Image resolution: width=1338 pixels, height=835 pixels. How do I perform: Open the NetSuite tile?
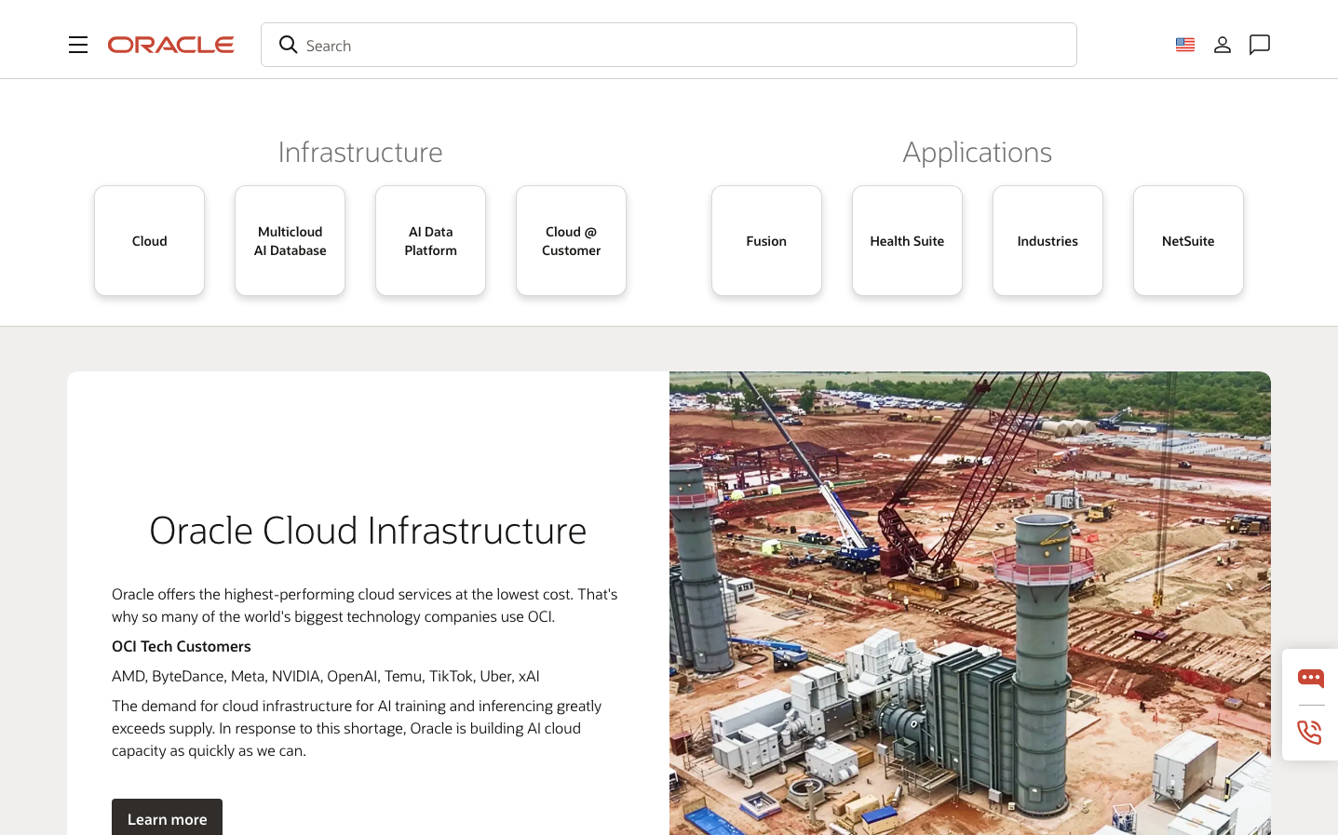tap(1188, 241)
